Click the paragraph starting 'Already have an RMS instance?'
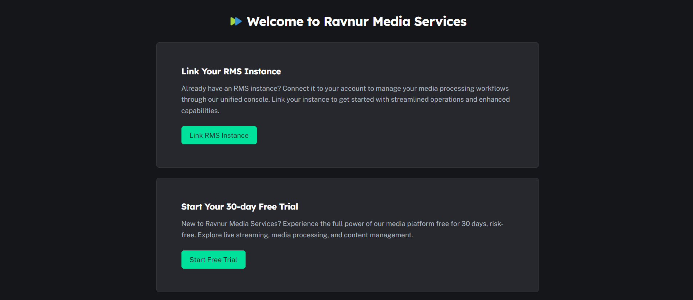This screenshot has height=300, width=693. [346, 100]
